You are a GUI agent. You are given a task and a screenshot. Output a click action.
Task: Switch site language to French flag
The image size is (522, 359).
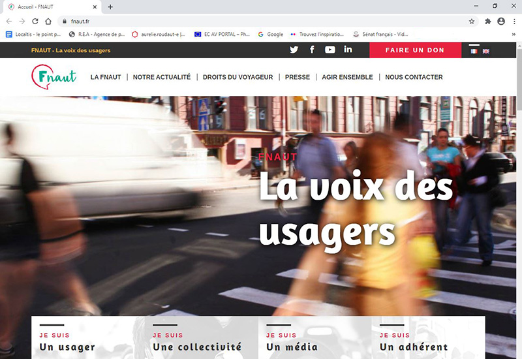[474, 52]
